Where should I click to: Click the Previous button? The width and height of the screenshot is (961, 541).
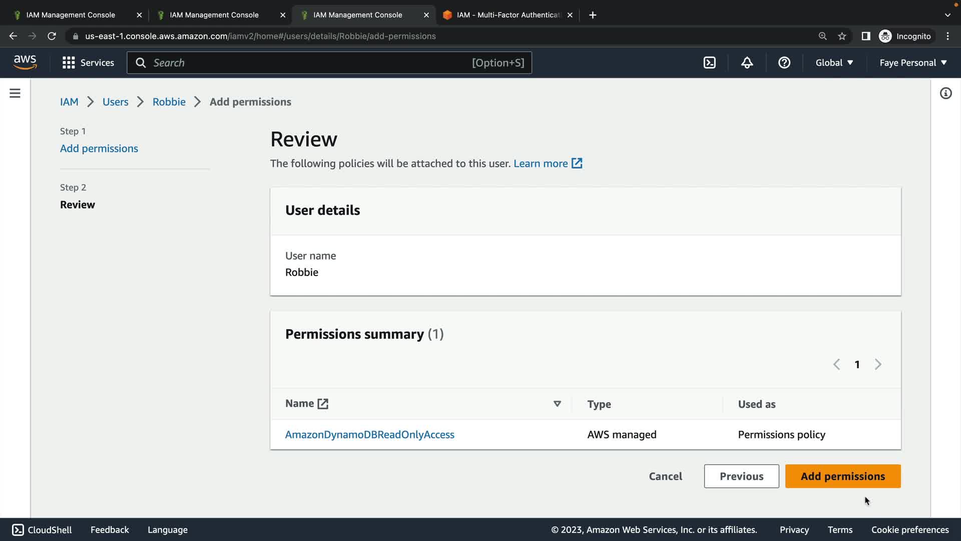[x=741, y=476]
